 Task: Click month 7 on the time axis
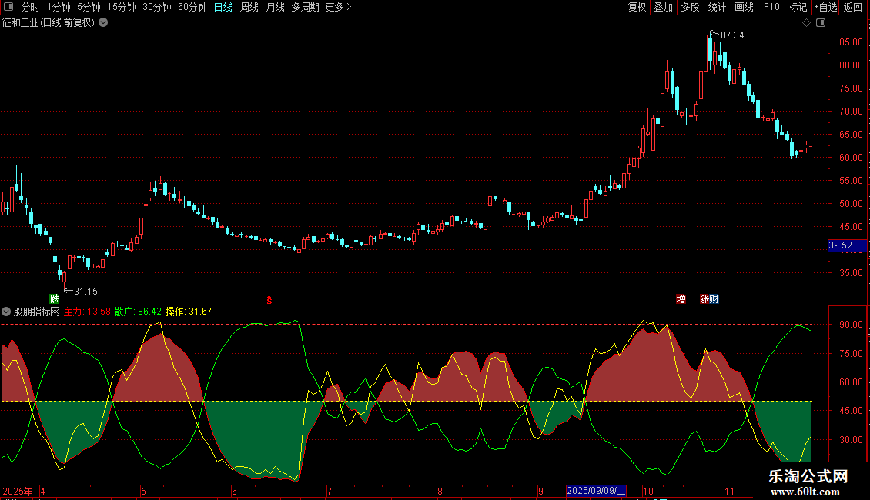(x=330, y=491)
